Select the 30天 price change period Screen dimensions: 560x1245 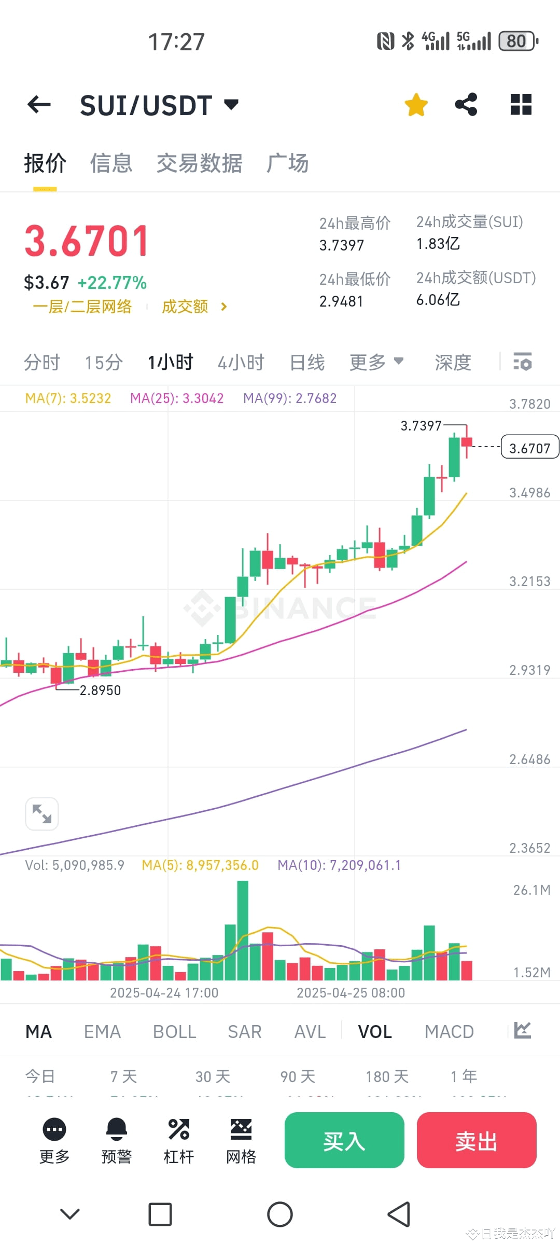pos(212,1076)
